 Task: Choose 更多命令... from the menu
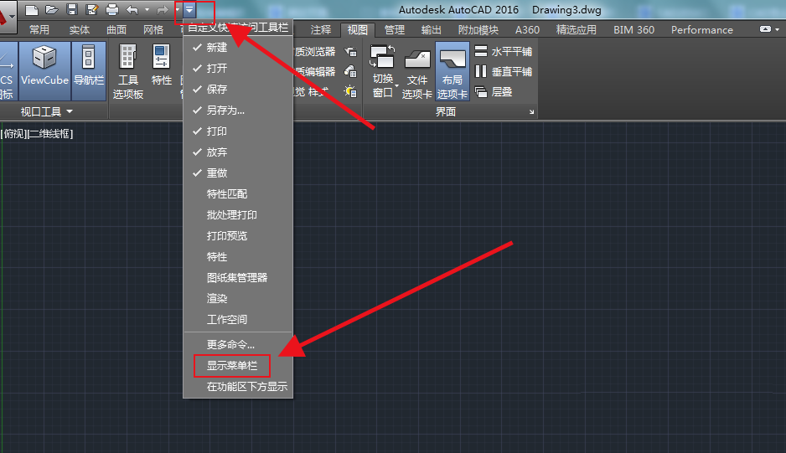[x=238, y=345]
